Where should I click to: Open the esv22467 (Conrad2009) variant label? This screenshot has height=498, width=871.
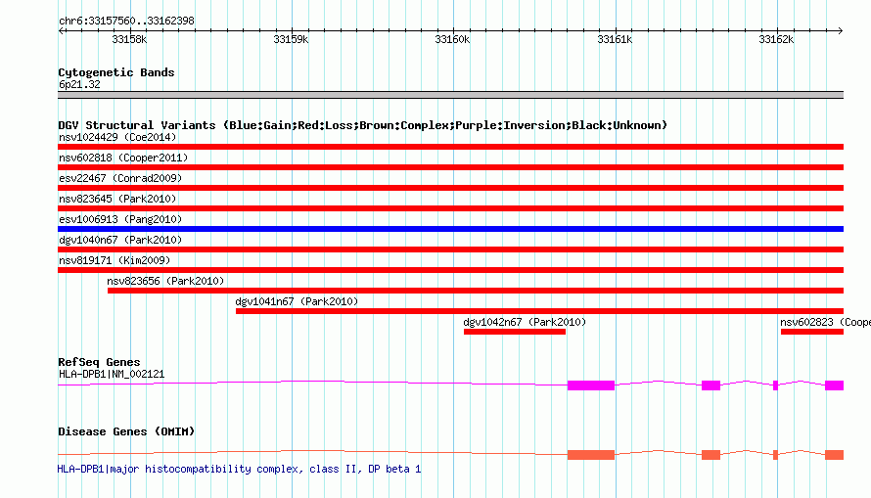coord(120,178)
